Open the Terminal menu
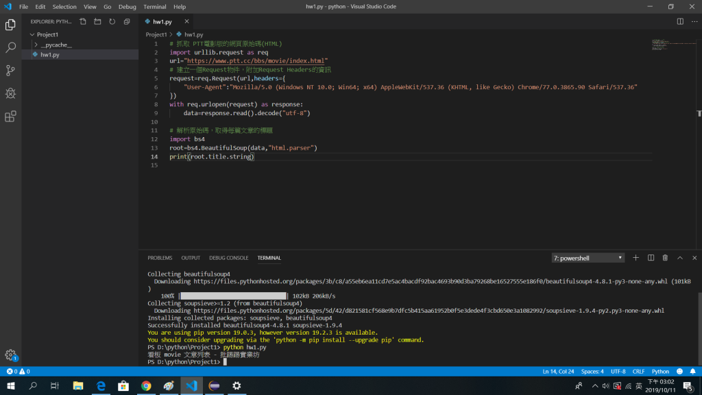Screen dimensions: 702x395 154,6
